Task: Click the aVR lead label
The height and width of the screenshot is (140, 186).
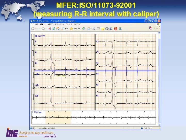Action: point(37,74)
